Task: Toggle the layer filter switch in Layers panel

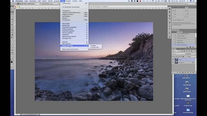Action: [195, 51]
